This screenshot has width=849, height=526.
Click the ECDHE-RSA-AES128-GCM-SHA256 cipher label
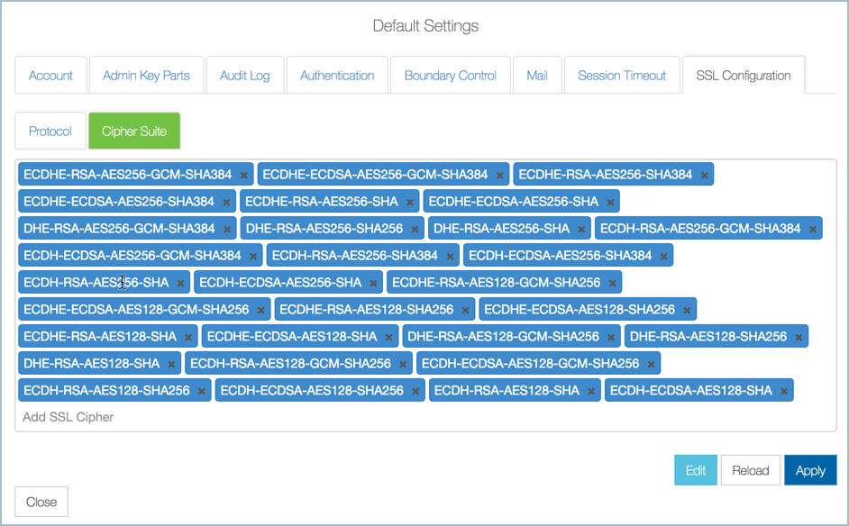click(x=497, y=283)
